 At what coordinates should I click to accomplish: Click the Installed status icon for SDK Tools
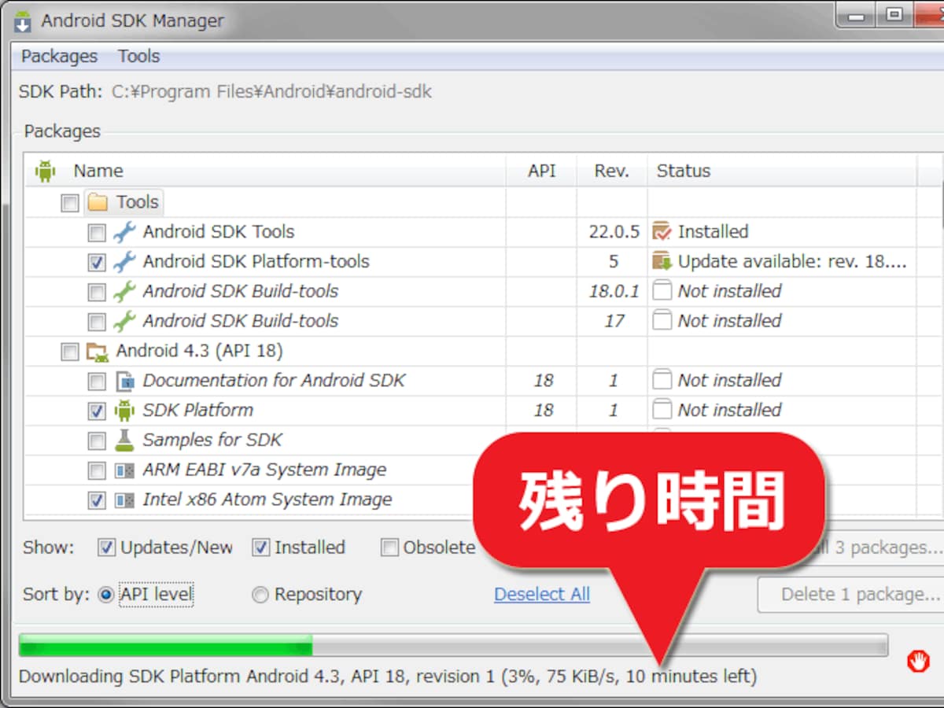pyautogui.click(x=662, y=232)
